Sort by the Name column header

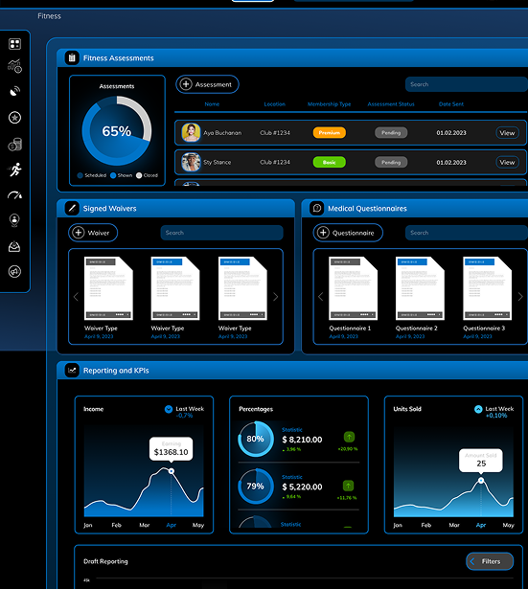point(212,104)
